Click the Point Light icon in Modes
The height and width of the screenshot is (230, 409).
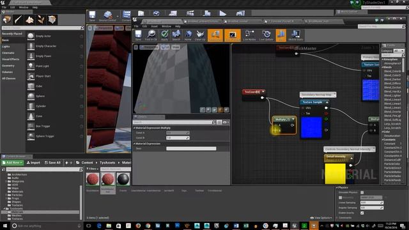click(31, 66)
